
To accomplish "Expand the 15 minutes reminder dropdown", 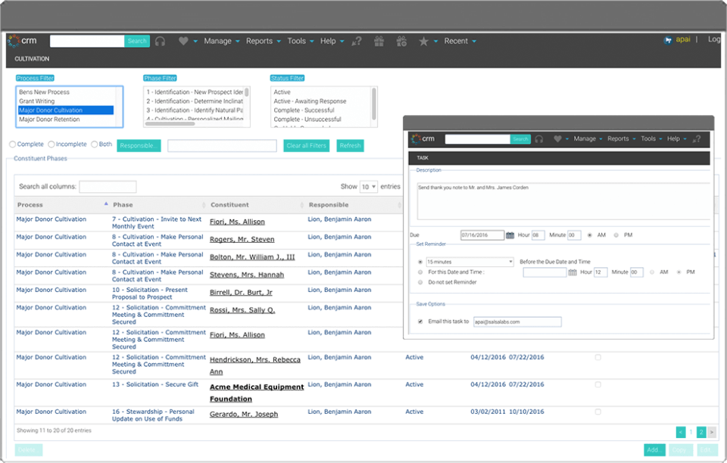I will tap(470, 262).
